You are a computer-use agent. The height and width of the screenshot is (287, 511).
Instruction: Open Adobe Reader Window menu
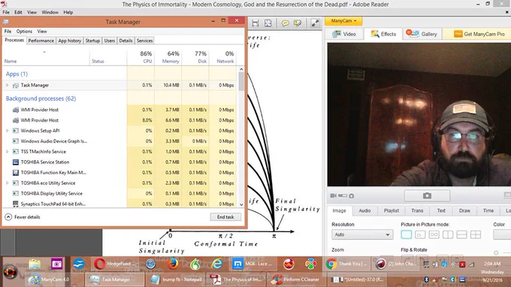pyautogui.click(x=50, y=12)
